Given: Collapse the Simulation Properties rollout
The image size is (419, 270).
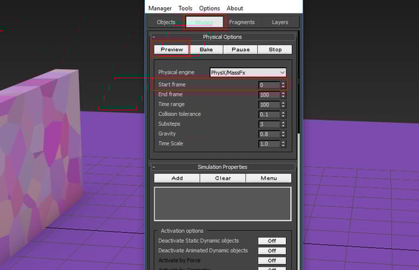Looking at the screenshot, I should point(154,167).
